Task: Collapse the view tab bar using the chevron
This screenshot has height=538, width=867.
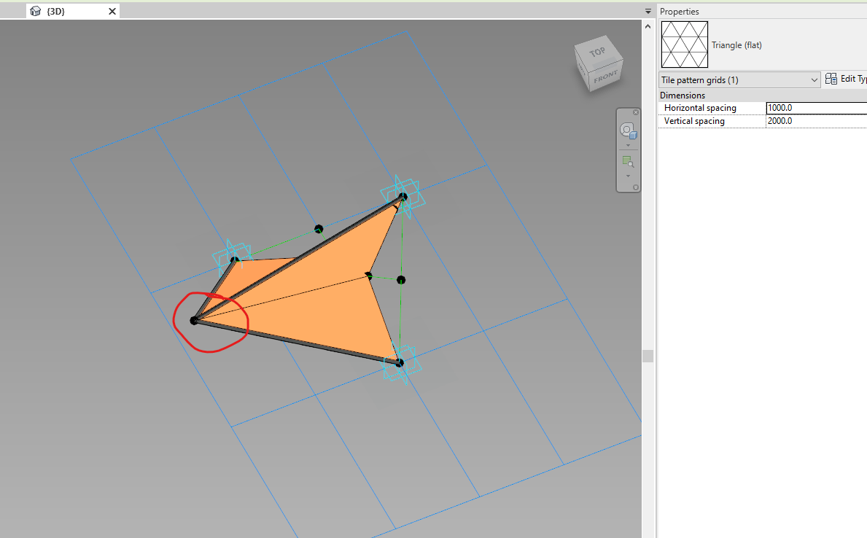Action: (x=648, y=10)
